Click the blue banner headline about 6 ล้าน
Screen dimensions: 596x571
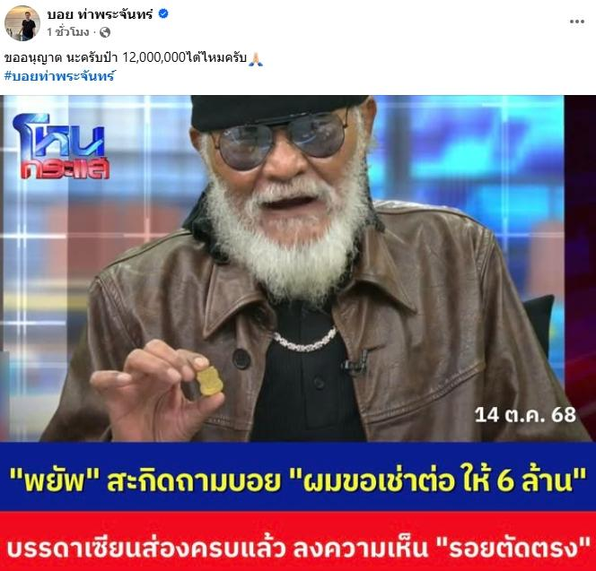tap(298, 479)
